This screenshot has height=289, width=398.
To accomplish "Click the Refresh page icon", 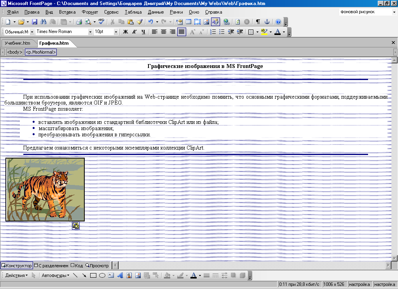I will (237, 22).
